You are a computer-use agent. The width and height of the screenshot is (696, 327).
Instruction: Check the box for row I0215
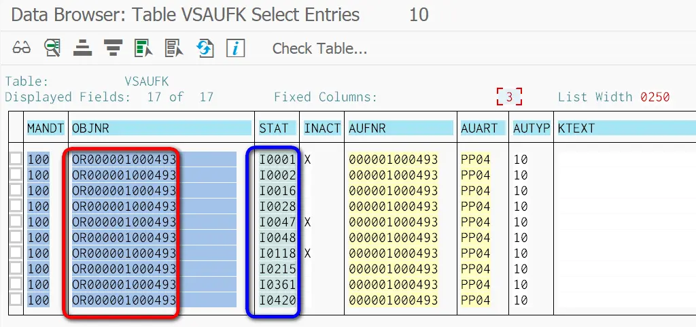click(x=16, y=268)
